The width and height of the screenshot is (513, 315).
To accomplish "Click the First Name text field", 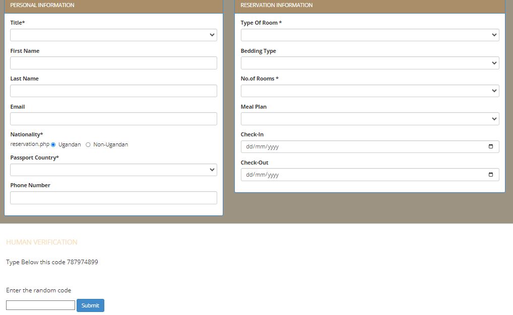I will [x=113, y=63].
